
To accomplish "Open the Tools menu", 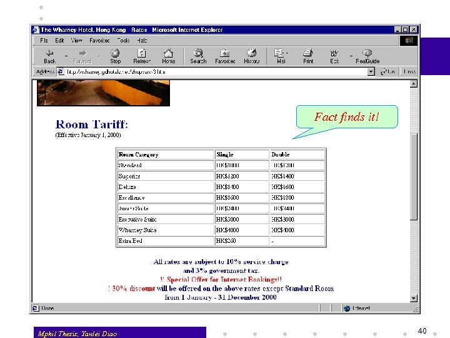I will coord(123,41).
